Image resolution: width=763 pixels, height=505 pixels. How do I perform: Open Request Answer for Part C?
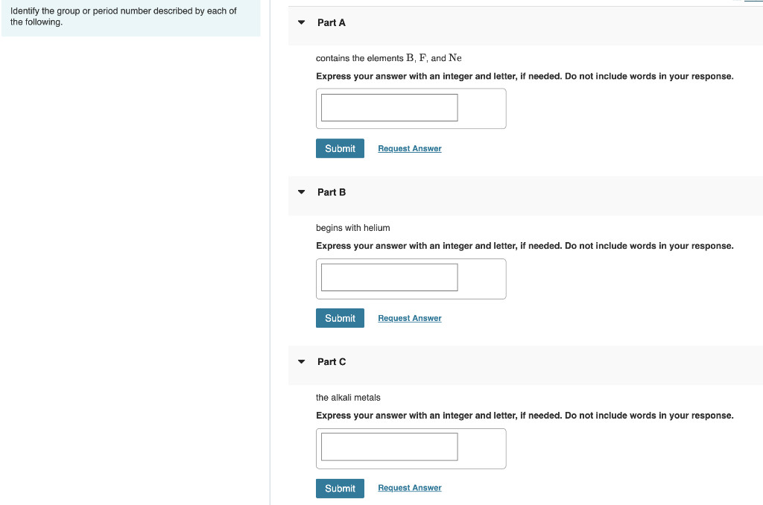pyautogui.click(x=409, y=487)
